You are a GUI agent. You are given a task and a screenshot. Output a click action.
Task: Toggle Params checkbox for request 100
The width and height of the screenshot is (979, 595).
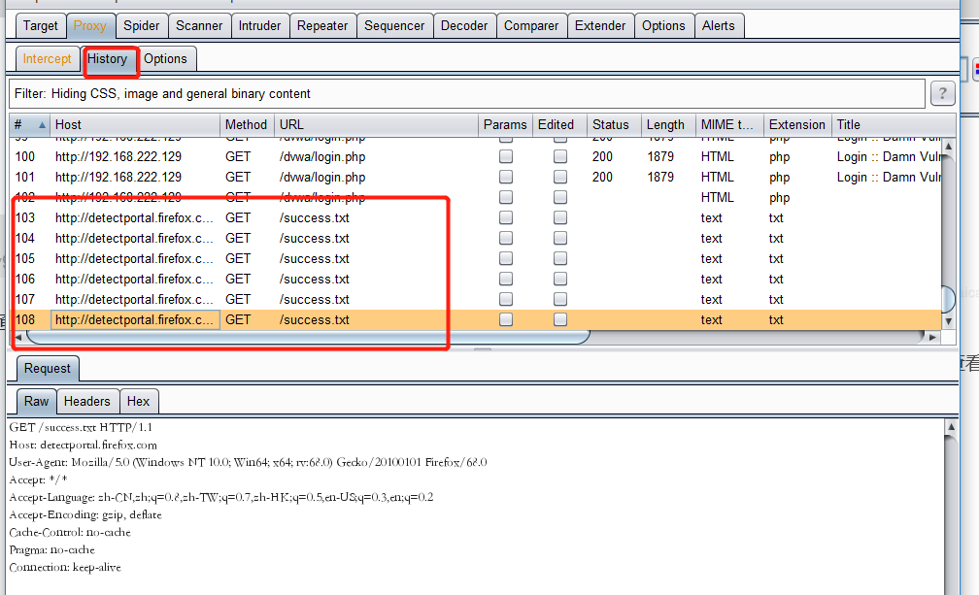click(506, 156)
